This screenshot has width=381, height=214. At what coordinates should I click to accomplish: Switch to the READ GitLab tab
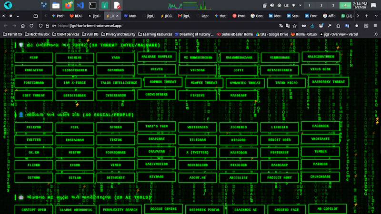(x=76, y=16)
